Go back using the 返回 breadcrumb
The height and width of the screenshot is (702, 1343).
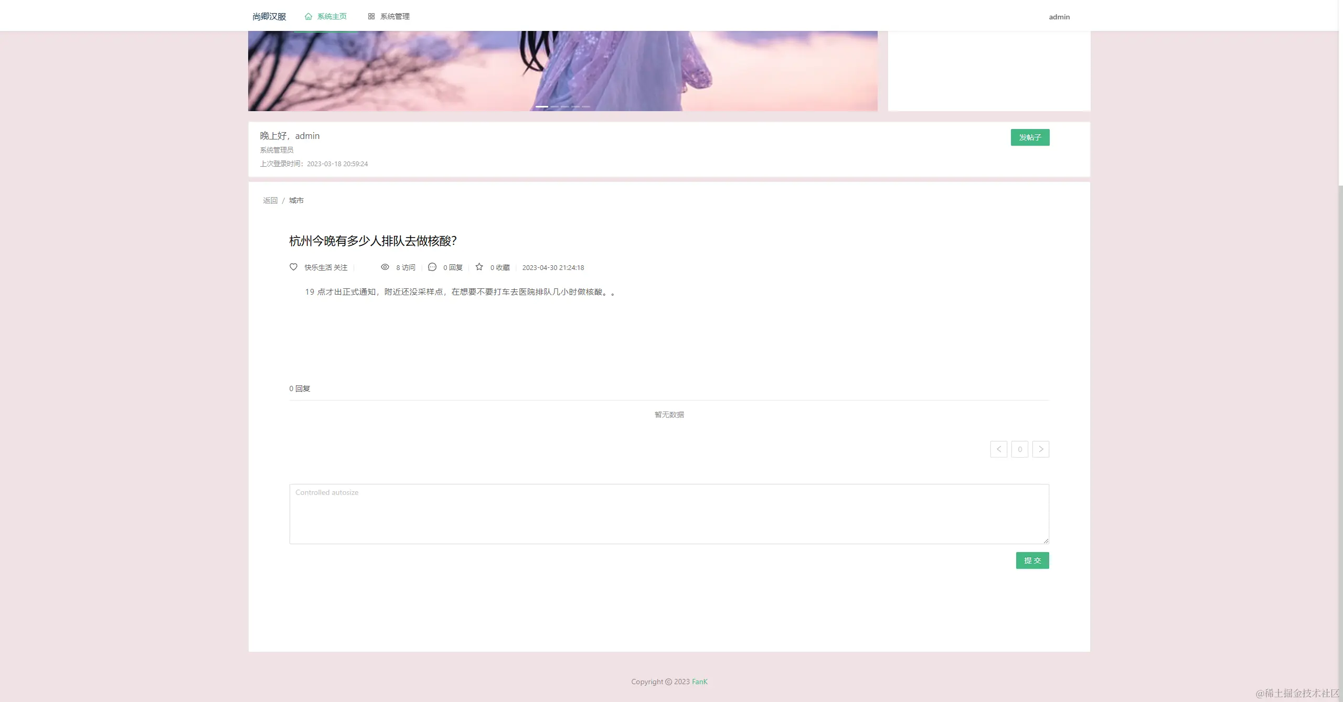(270, 200)
